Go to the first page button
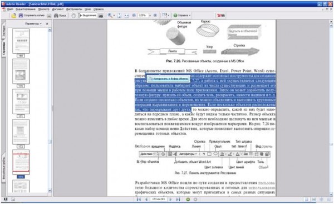Viewport: 334px width, 204px height. pyautogui.click(x=139, y=200)
